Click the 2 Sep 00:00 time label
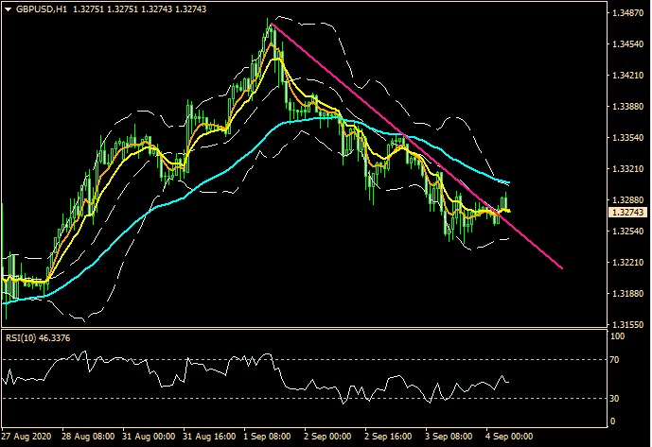The height and width of the screenshot is (447, 652). pos(327,437)
